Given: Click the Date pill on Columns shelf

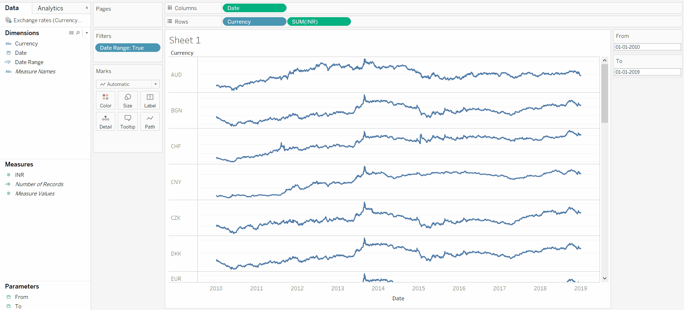Looking at the screenshot, I should click(x=254, y=8).
